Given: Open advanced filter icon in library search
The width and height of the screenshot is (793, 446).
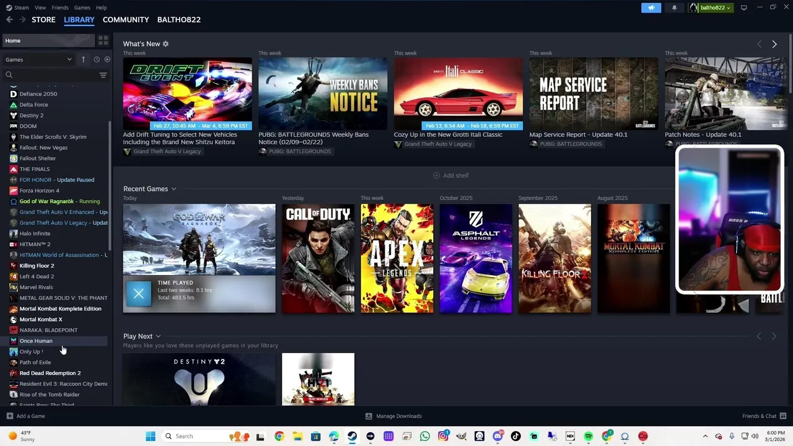Looking at the screenshot, I should click(x=103, y=75).
